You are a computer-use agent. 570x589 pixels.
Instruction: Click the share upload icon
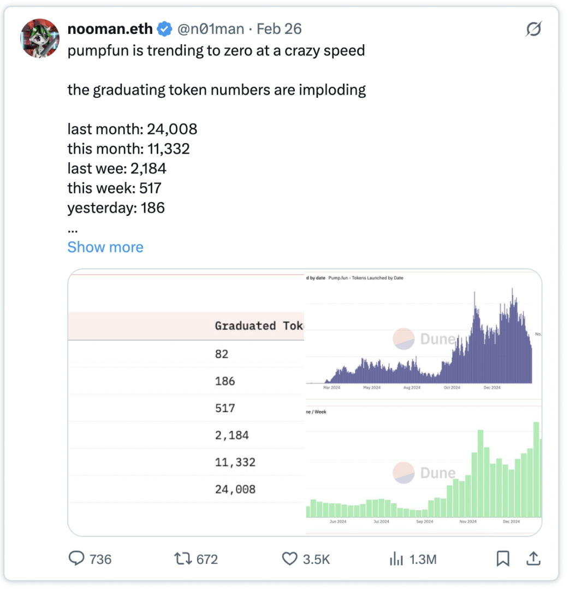coord(533,558)
